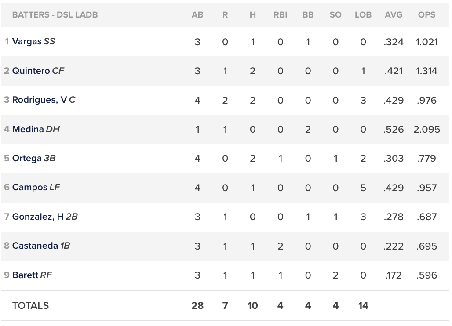
Task: Click Medina's 2.095 OPS value
Action: click(x=426, y=129)
